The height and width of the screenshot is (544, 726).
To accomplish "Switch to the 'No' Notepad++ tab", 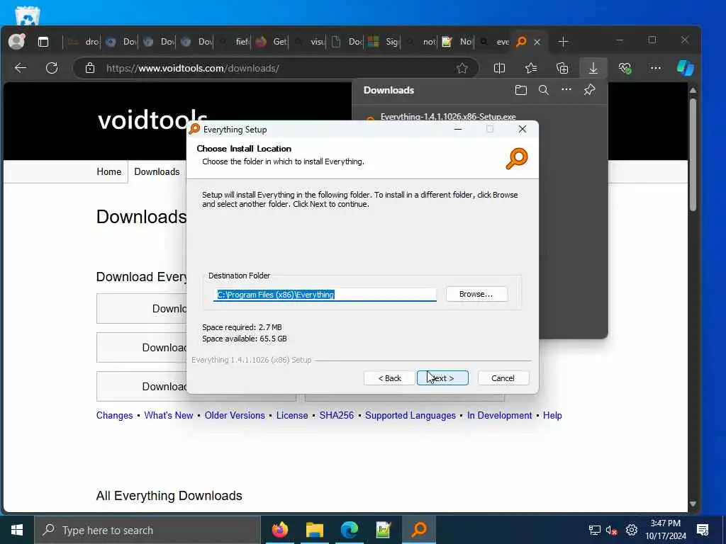I will 457,42.
